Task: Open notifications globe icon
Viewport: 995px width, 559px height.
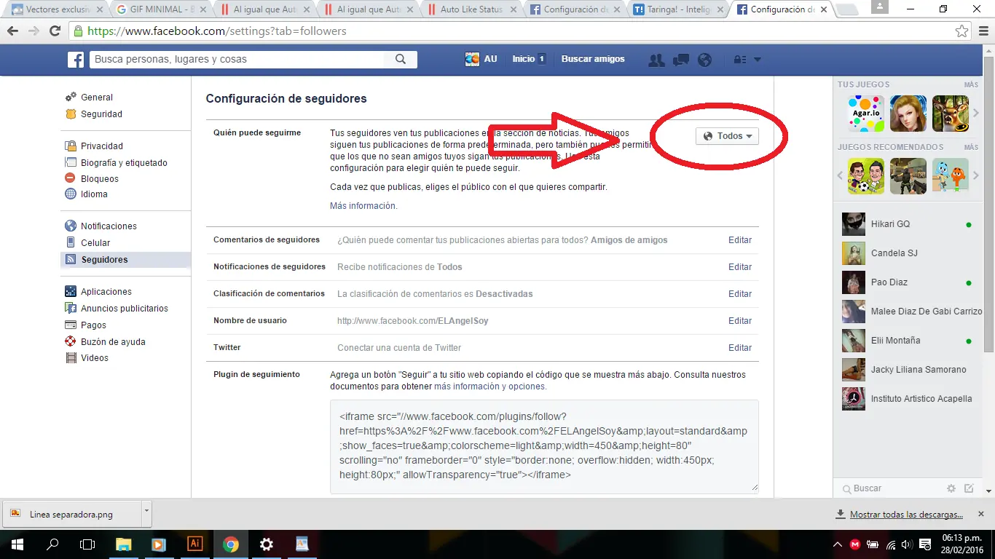Action: 704,60
